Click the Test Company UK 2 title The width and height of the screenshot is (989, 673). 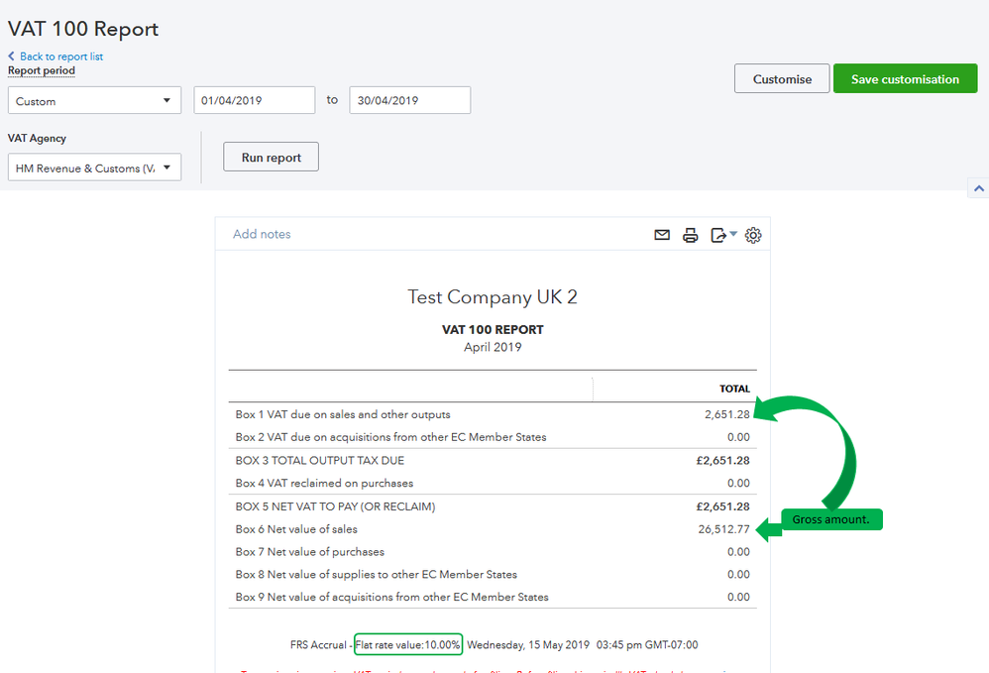click(493, 297)
